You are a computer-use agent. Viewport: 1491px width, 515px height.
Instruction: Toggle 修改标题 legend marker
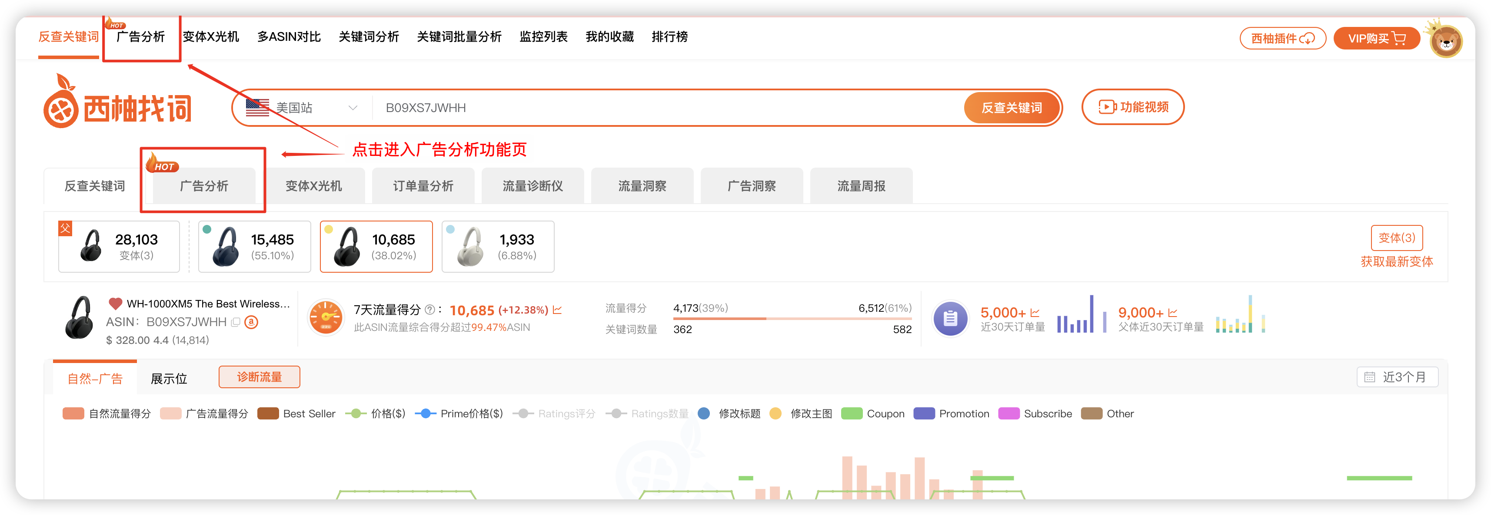pyautogui.click(x=729, y=414)
